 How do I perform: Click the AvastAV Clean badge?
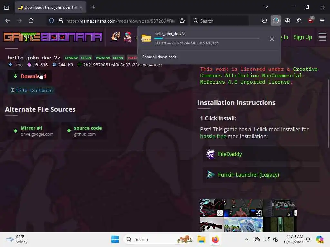[x=110, y=58]
